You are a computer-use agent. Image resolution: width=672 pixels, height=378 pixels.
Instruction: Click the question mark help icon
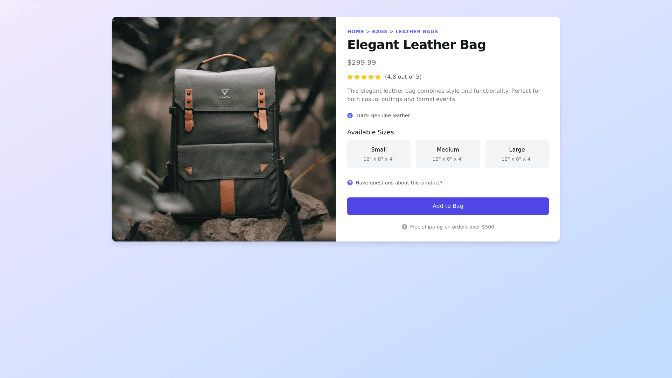coord(350,183)
